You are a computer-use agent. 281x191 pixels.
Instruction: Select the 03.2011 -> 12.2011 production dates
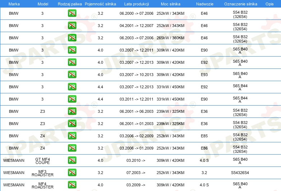tap(137, 99)
